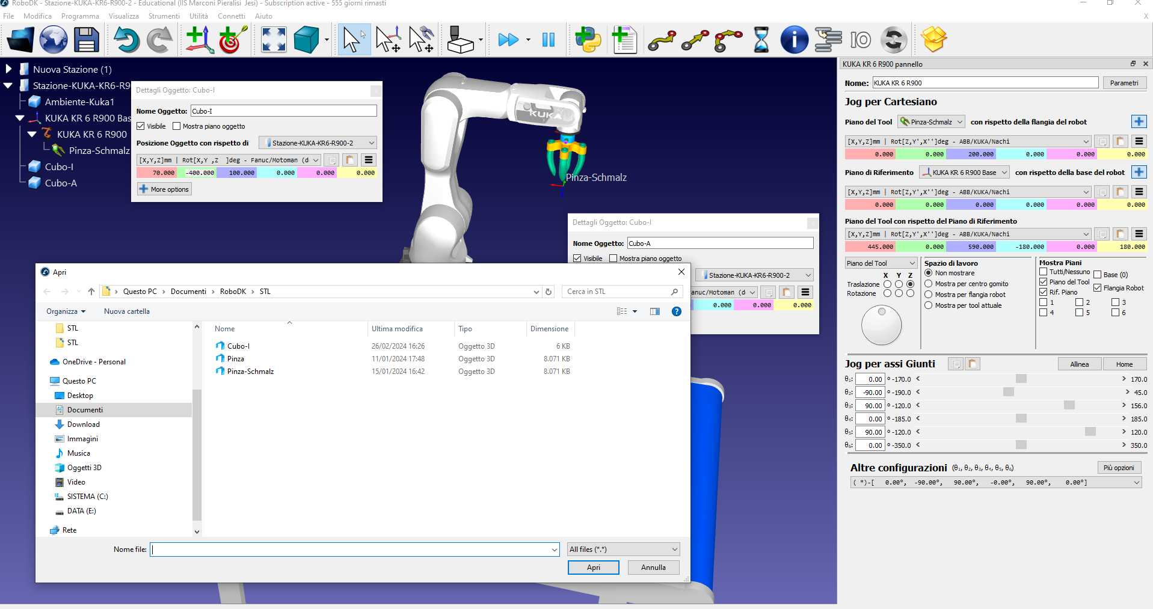This screenshot has height=609, width=1153.
Task: Open help in the Apri dialog
Action: 677,311
